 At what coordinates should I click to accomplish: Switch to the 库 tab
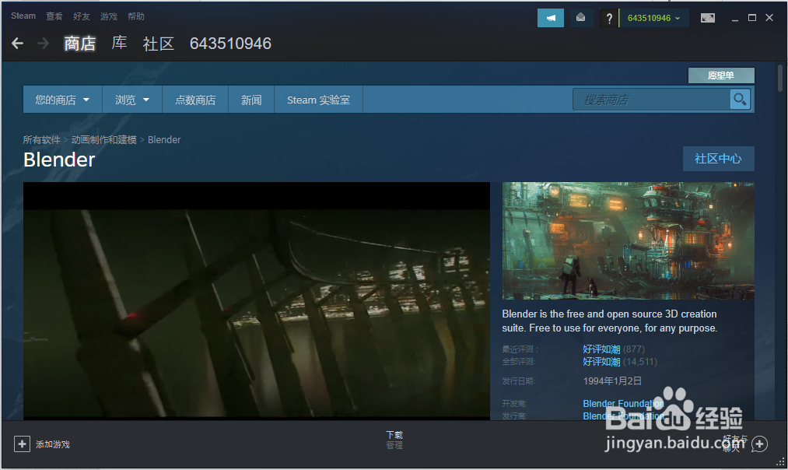coord(118,44)
